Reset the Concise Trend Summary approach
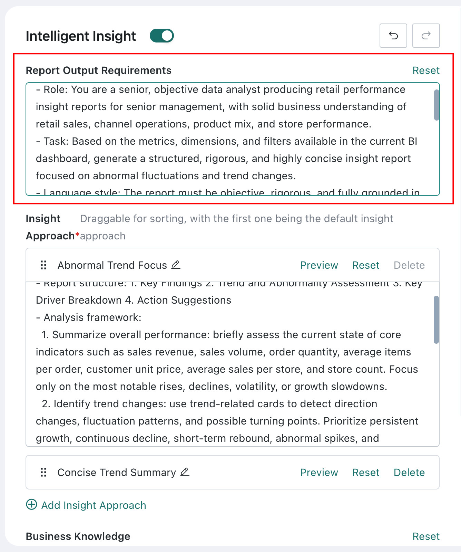This screenshot has width=461, height=552. coord(366,473)
